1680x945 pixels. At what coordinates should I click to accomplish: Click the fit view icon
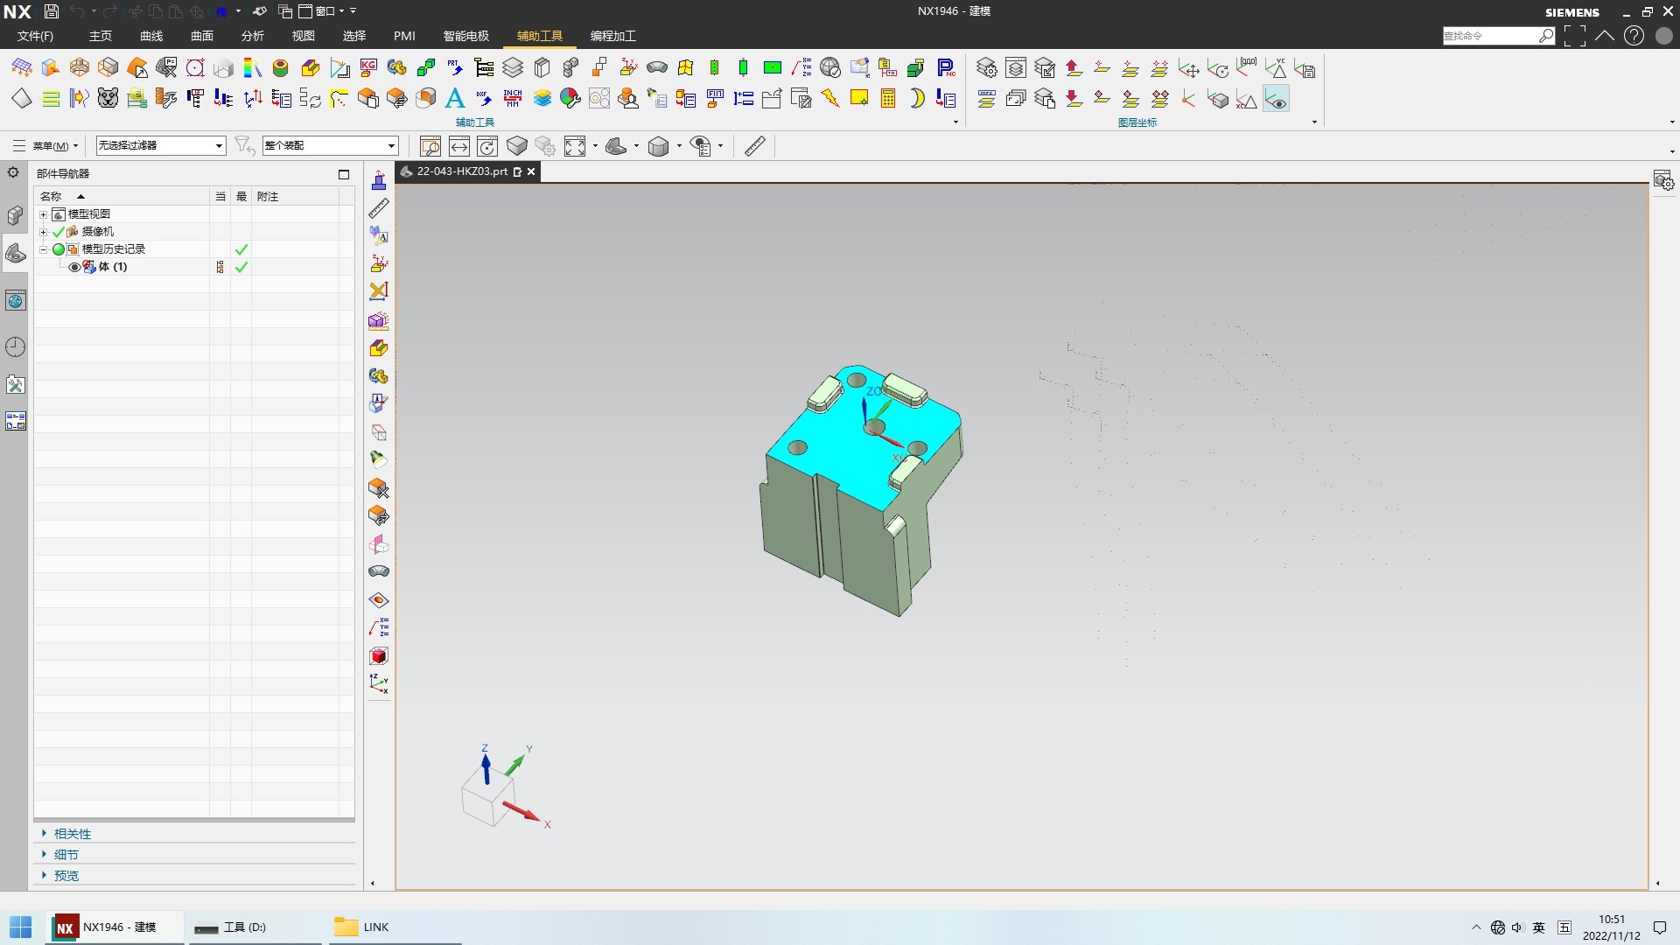pyautogui.click(x=575, y=146)
